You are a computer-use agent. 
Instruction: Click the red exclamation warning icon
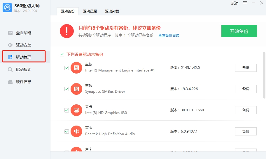pos(67,31)
